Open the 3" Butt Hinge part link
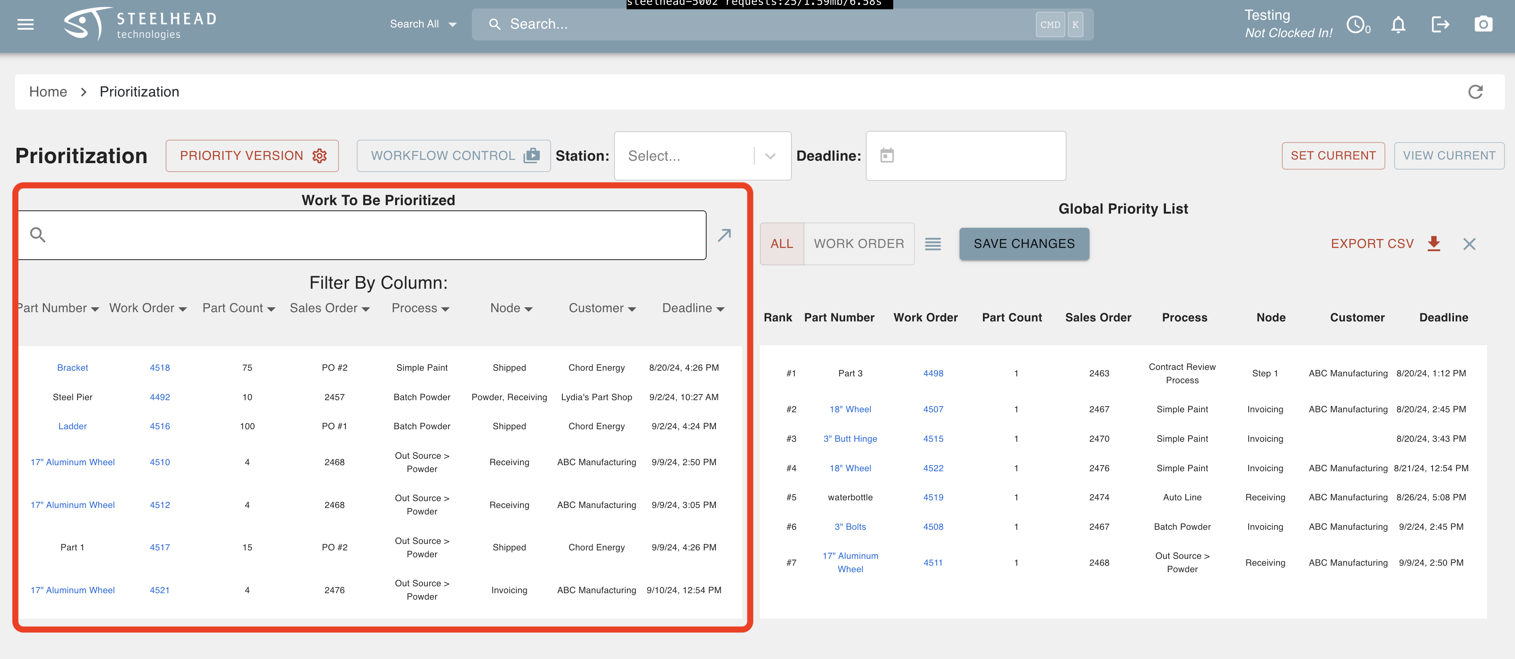Viewport: 1515px width, 659px height. click(850, 439)
